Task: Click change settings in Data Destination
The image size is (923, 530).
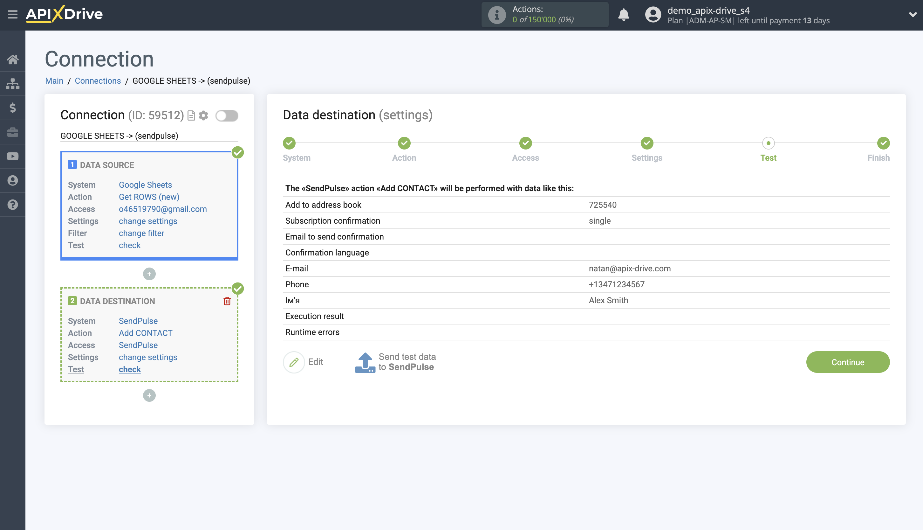Action: [148, 358]
